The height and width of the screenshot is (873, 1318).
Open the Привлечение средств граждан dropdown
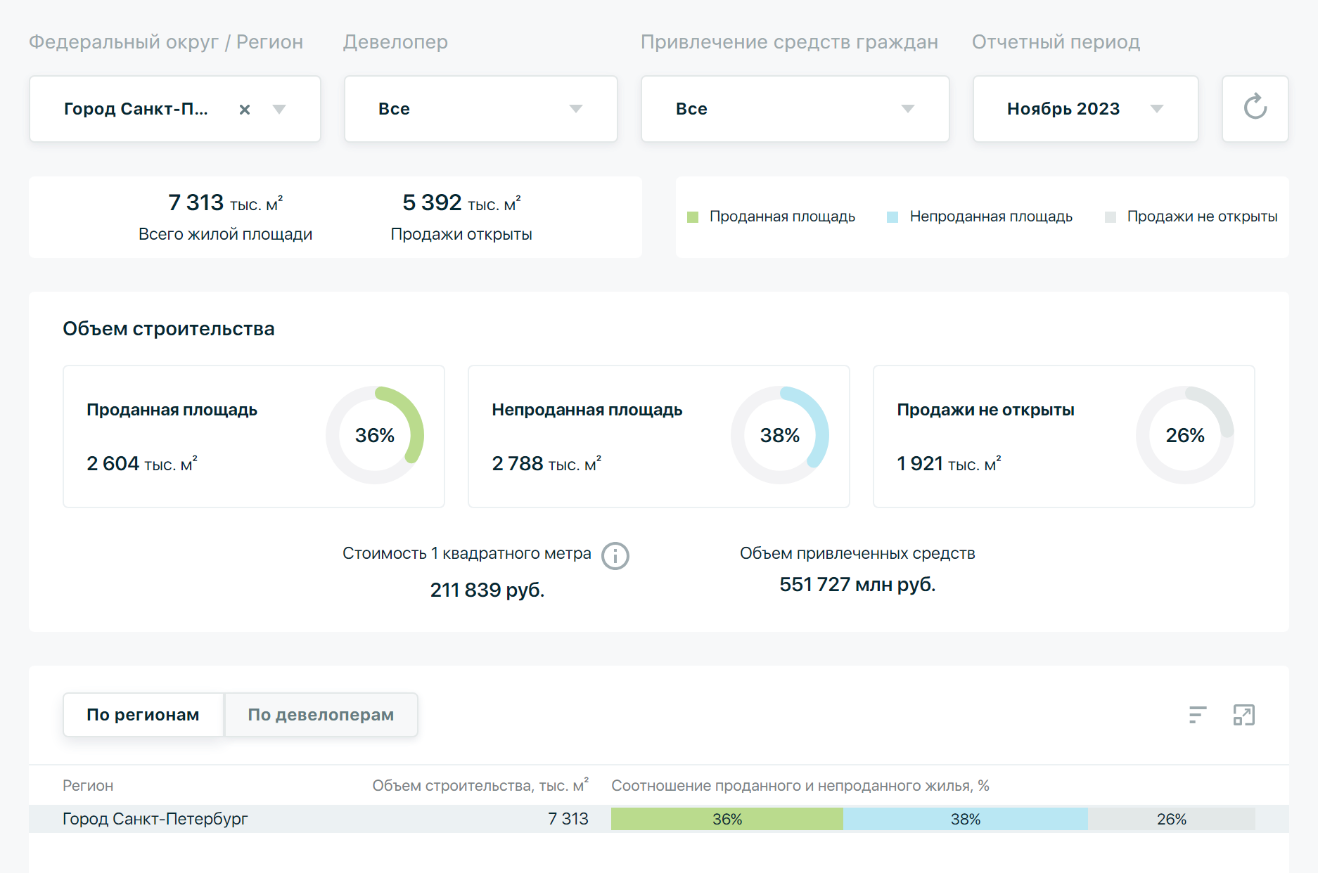click(795, 109)
